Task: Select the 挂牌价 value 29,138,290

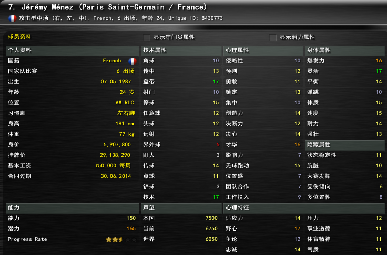Action: [115, 155]
